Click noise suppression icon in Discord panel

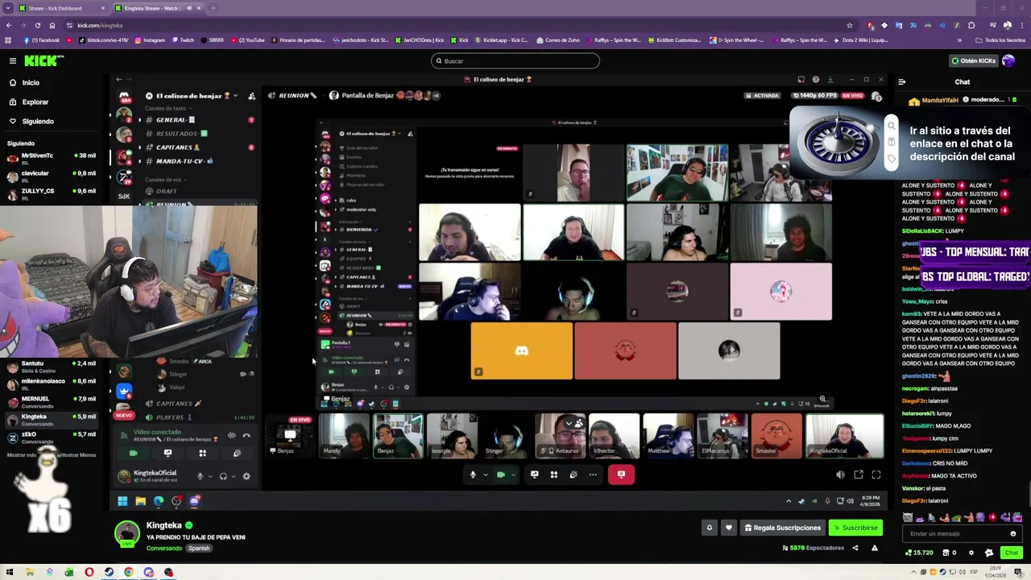pos(232,436)
